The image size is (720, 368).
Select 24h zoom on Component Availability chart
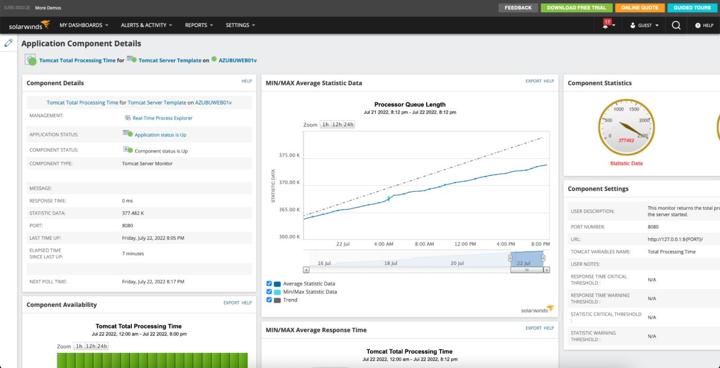pos(103,346)
